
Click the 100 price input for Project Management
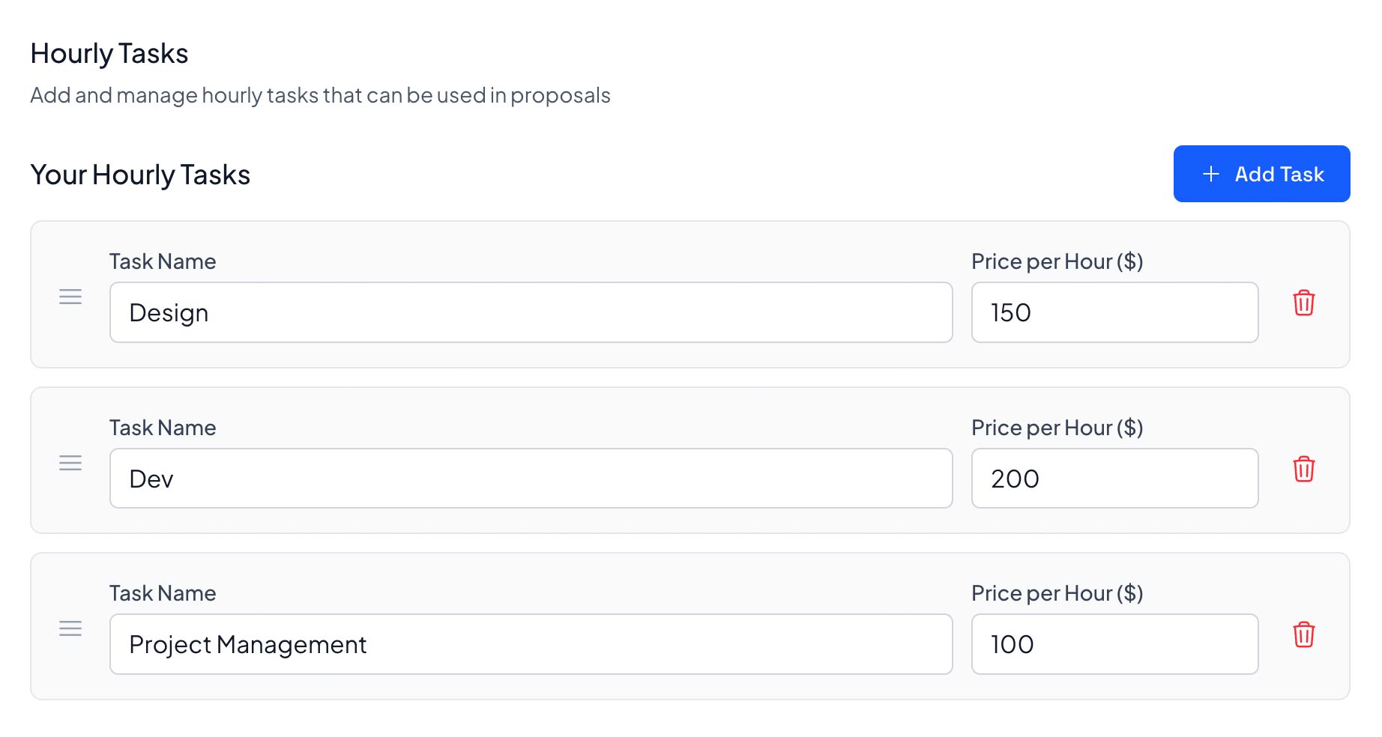(1114, 644)
